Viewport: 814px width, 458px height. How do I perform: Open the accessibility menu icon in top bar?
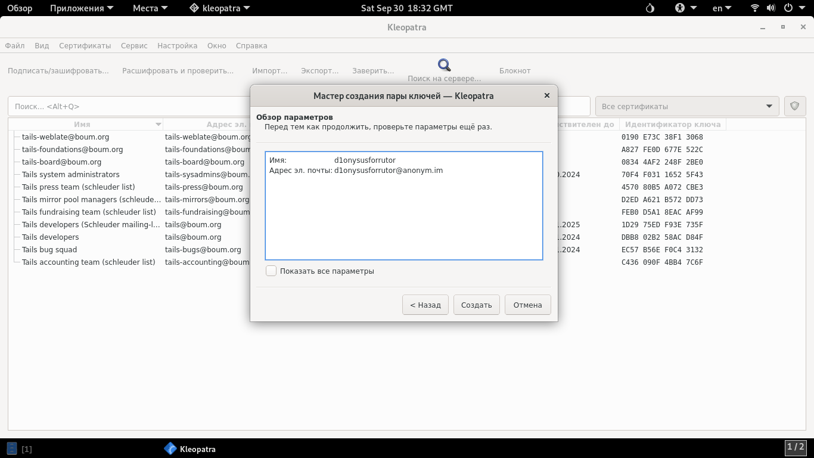click(681, 8)
